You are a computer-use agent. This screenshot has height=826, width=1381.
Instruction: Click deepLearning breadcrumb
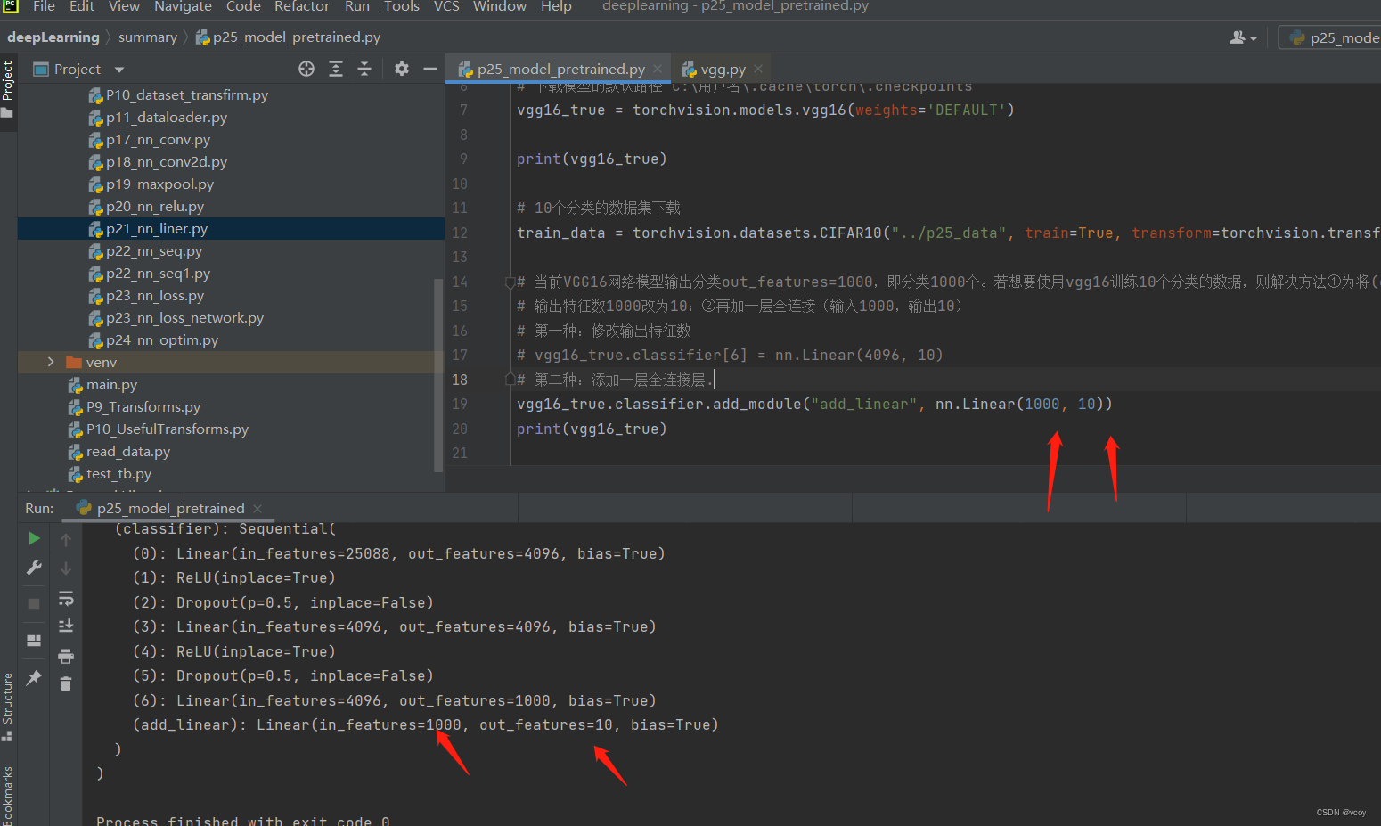53,37
